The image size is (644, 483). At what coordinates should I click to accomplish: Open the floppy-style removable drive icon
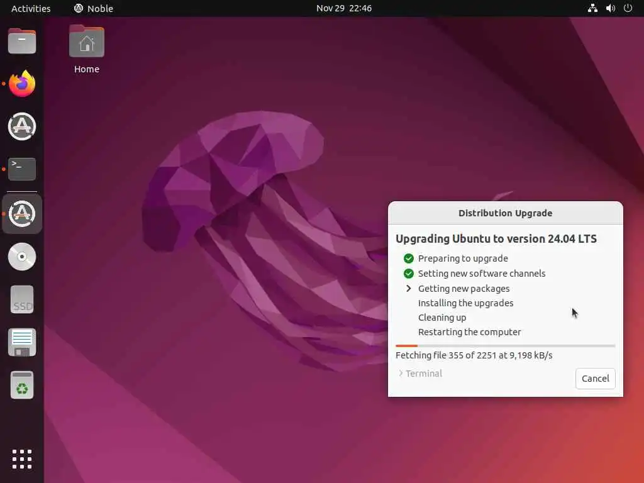(22, 342)
